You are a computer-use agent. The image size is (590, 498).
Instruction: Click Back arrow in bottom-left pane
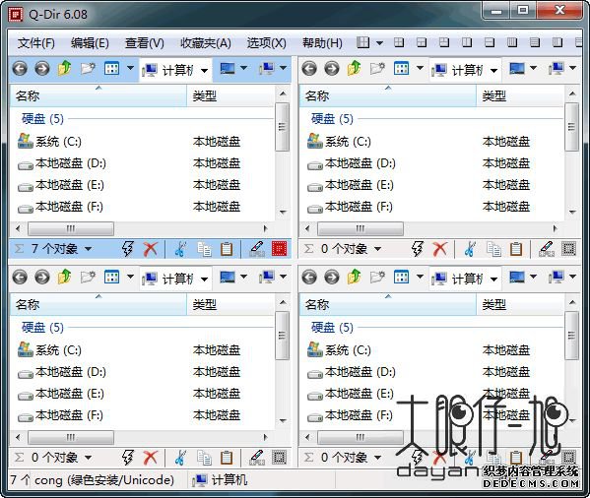coord(20,278)
